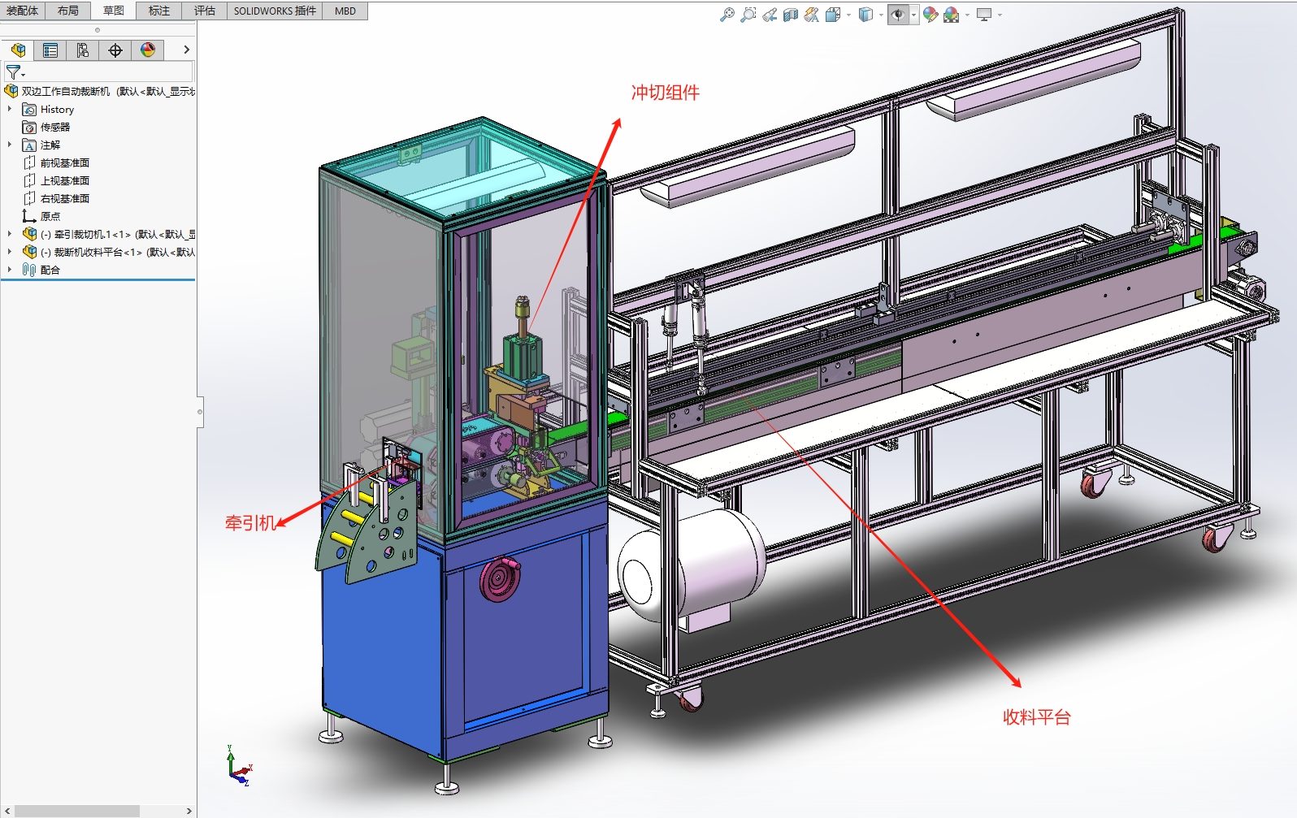
Task: Expand the 牵引裁切机.1 subassembly
Action: tap(10, 234)
